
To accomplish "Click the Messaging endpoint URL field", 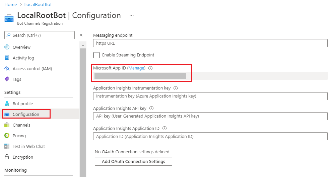I will [x=210, y=43].
